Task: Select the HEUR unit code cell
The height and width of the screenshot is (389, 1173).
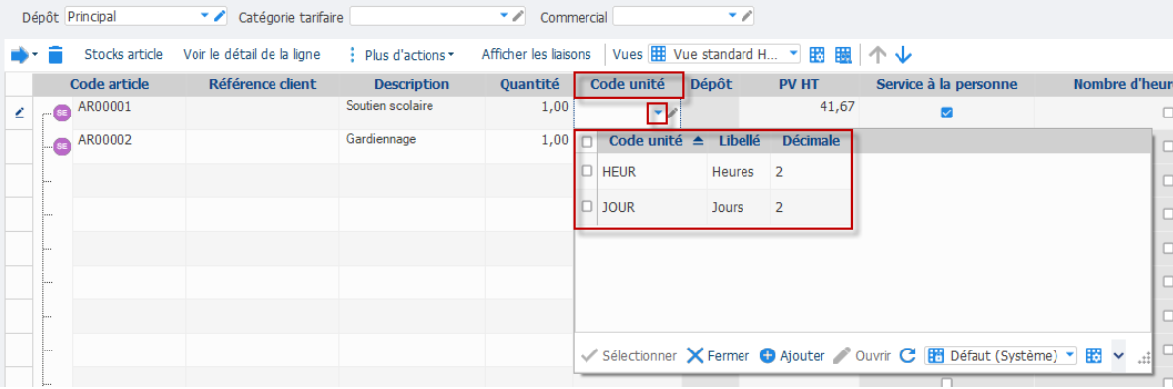Action: coord(652,172)
